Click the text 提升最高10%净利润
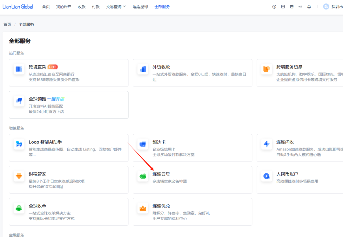This screenshot has height=237, width=343. [x=46, y=187]
